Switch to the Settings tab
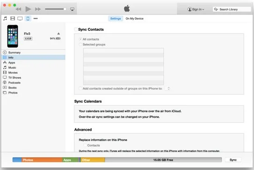The height and width of the screenshot is (170, 254). [x=116, y=19]
